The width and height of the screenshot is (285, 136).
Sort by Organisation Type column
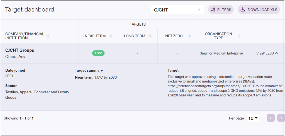click(239, 36)
